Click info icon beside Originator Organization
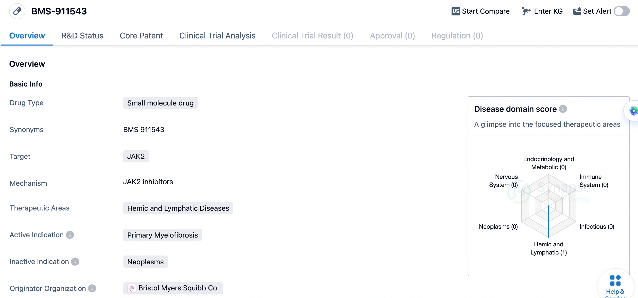Viewport: 638px width, 298px height. 92,288
